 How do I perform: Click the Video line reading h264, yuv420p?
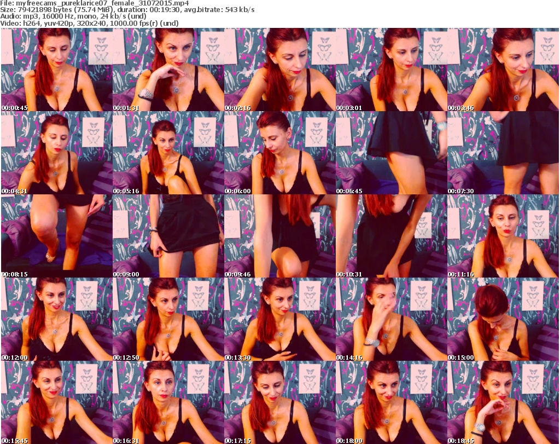(x=89, y=23)
